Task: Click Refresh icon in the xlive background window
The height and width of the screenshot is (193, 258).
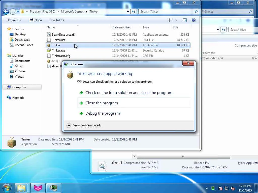Action: pos(223,30)
